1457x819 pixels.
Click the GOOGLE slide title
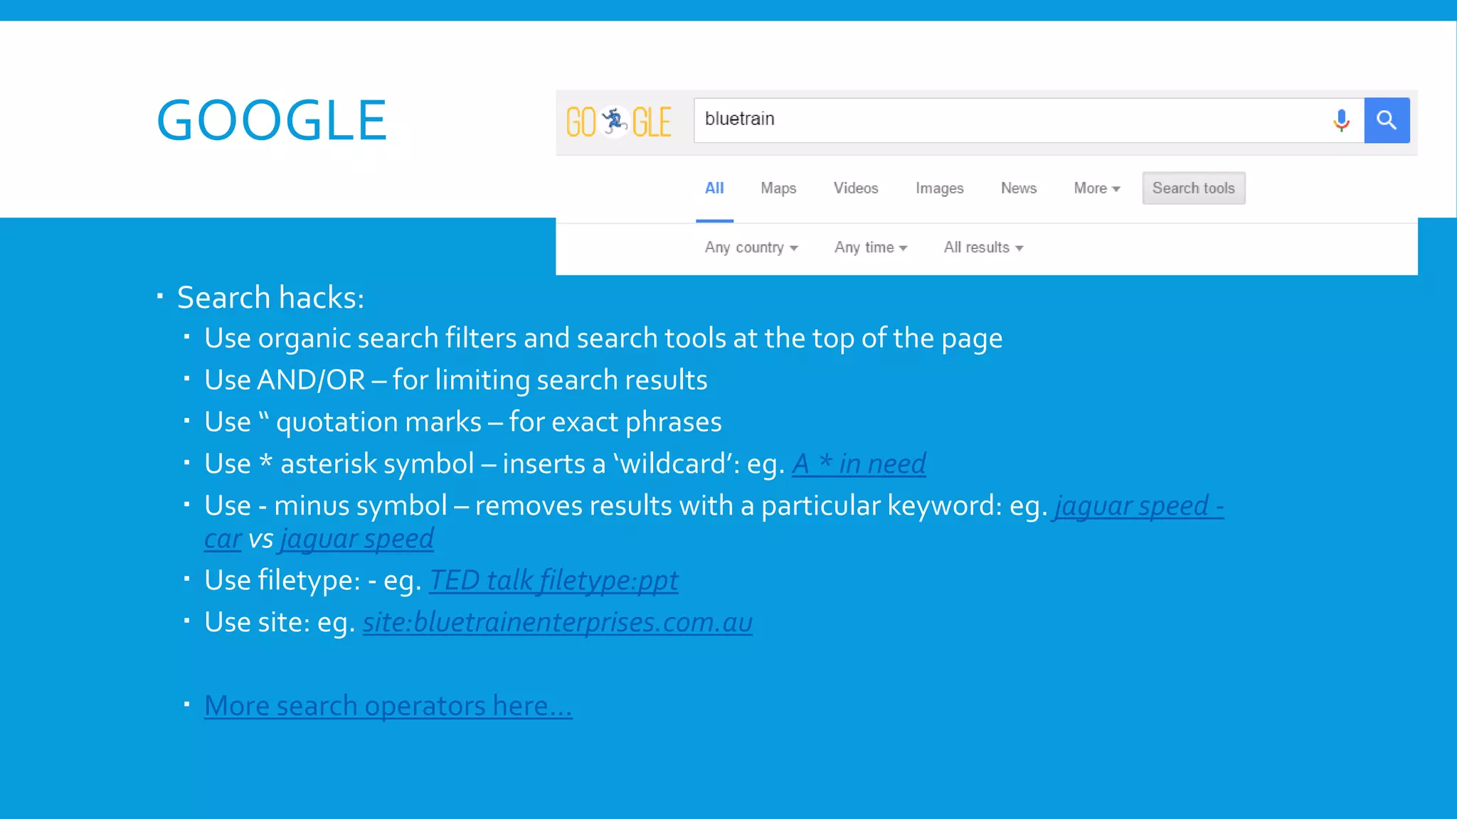[272, 121]
